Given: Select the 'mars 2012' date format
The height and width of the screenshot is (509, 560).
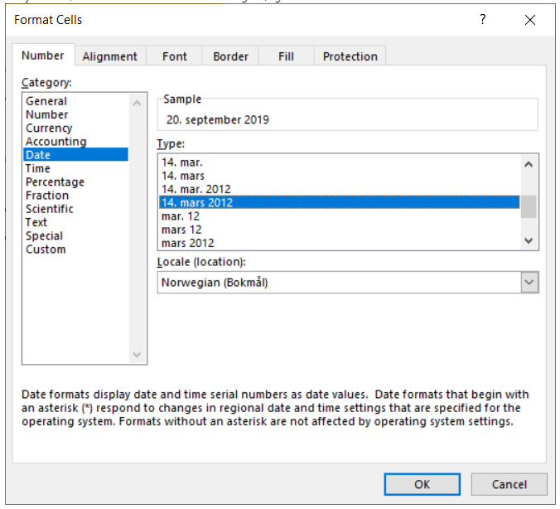Looking at the screenshot, I should point(187,243).
